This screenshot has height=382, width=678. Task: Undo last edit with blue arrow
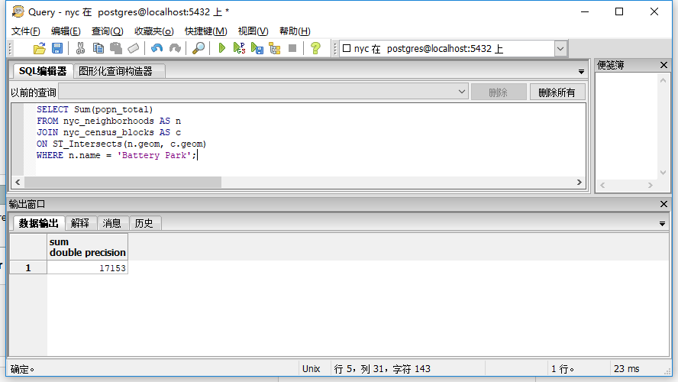tap(157, 48)
